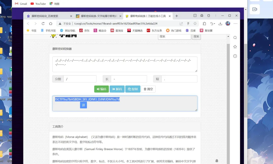Click the decoded ISCTF output text

tap(87, 99)
